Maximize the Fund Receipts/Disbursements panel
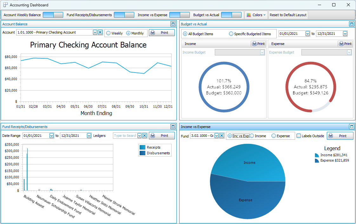Viewport: 356px width, 224px height. click(x=173, y=127)
